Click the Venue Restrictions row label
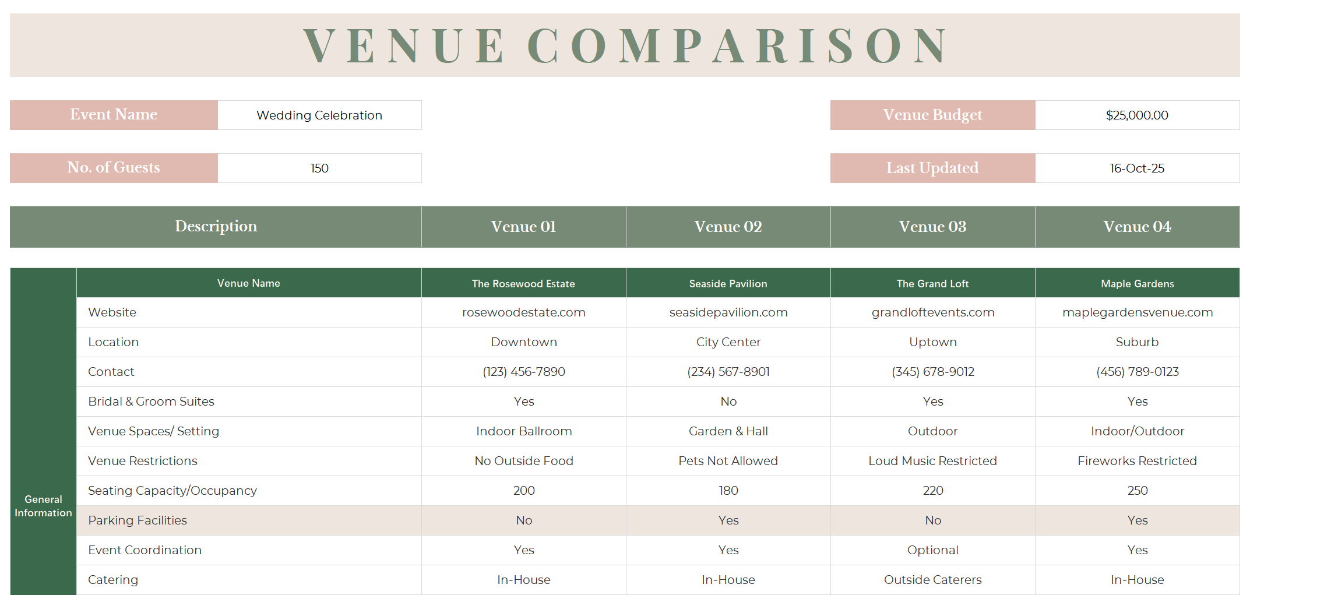1331x595 pixels. pyautogui.click(x=249, y=461)
